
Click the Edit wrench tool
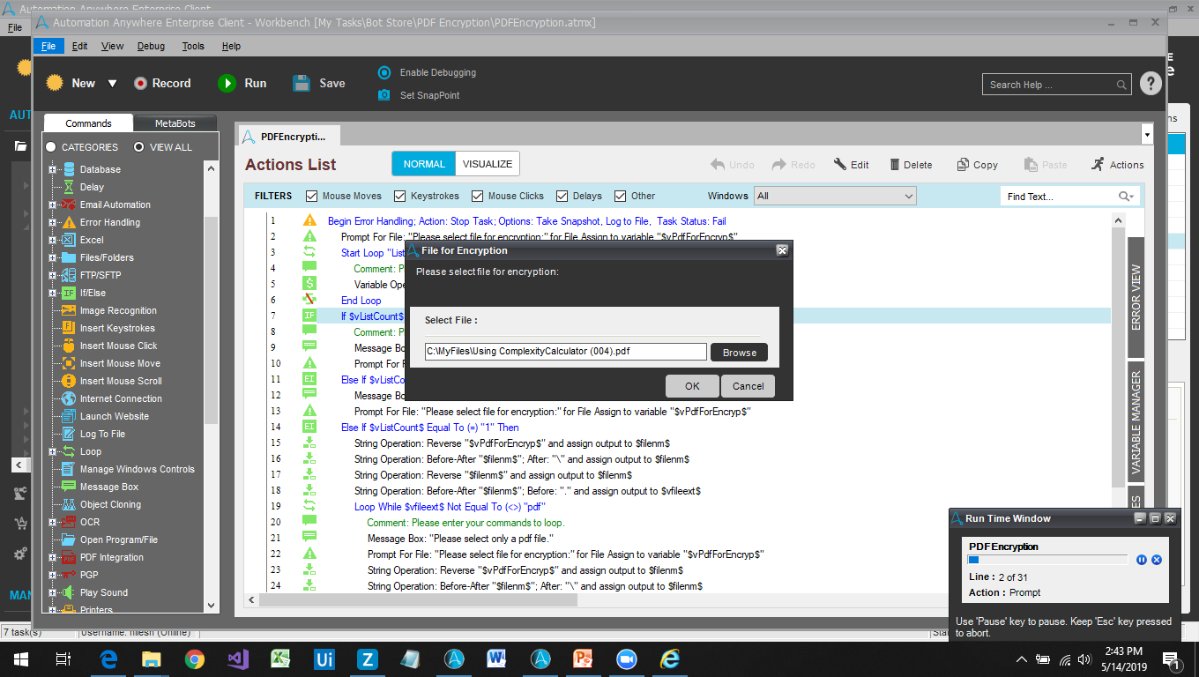(839, 164)
